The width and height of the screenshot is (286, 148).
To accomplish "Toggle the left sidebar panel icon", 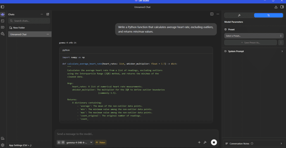I will coord(2,7).
